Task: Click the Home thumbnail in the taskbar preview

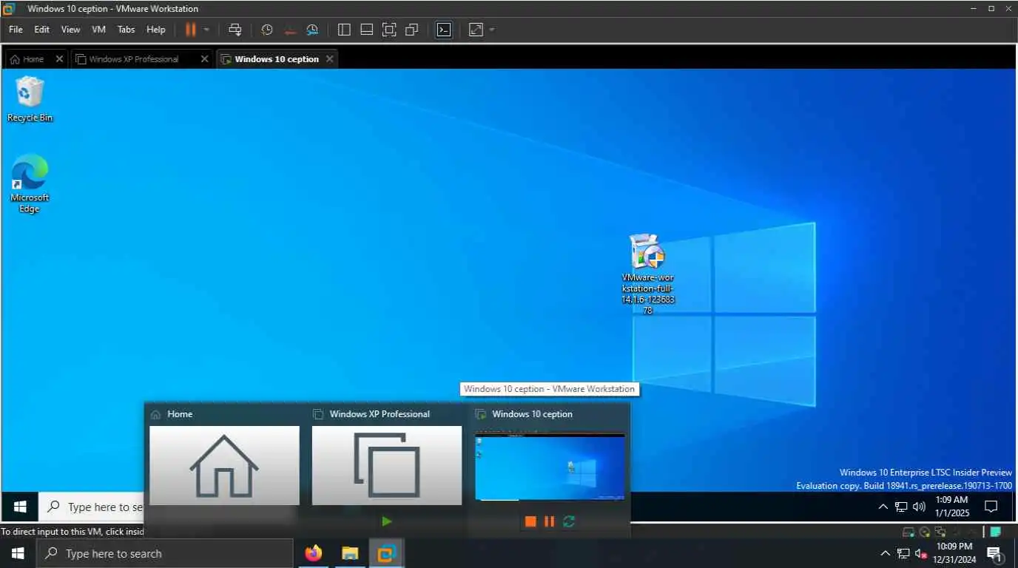Action: click(x=224, y=465)
